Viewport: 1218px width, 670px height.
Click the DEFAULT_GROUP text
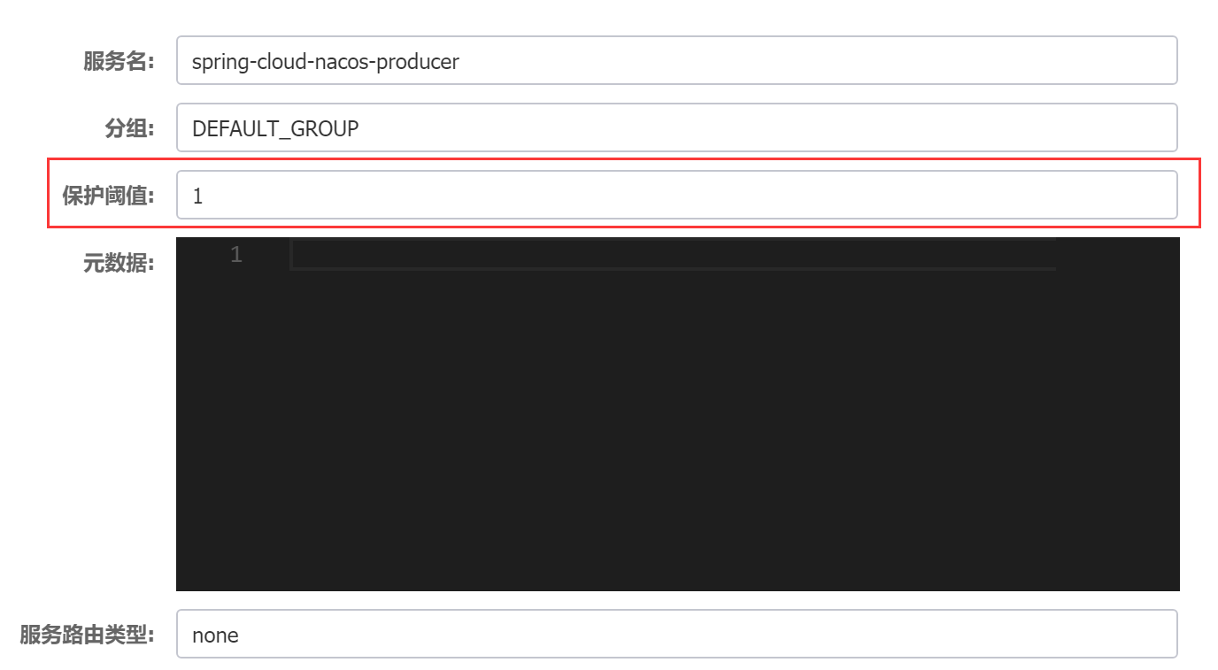[x=275, y=128]
